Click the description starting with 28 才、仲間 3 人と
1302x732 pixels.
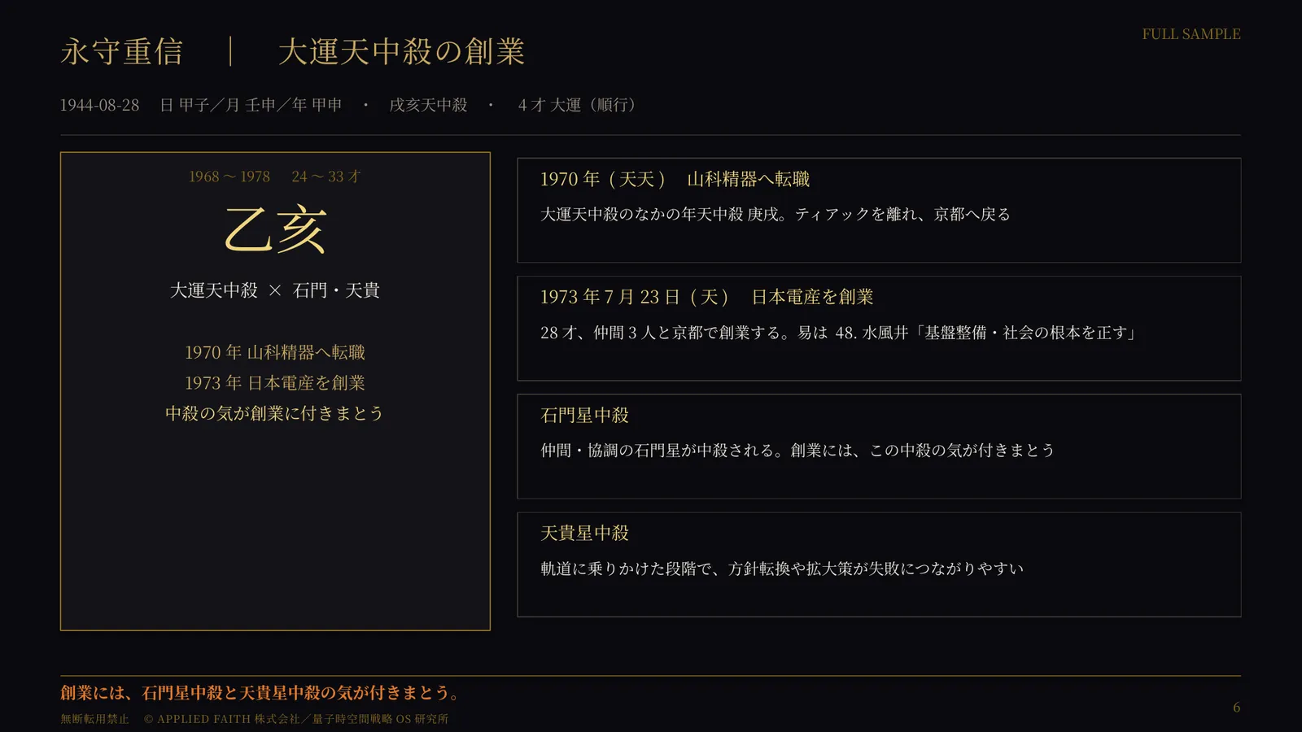click(839, 333)
